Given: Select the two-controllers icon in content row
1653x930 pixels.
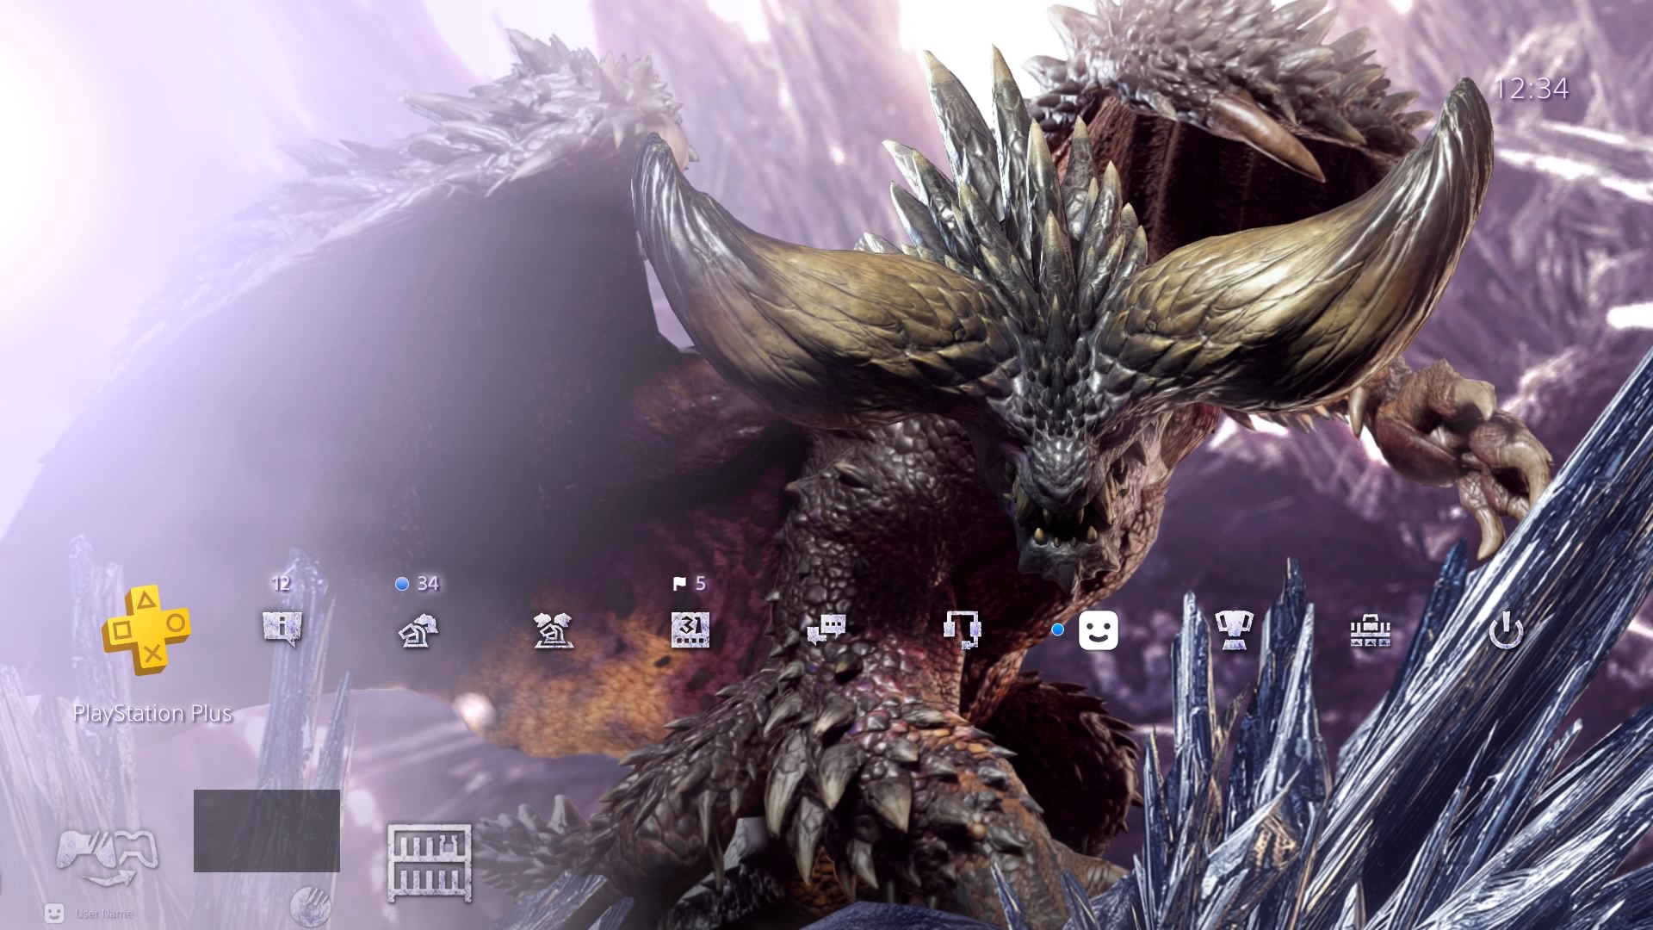Looking at the screenshot, I should tap(108, 854).
